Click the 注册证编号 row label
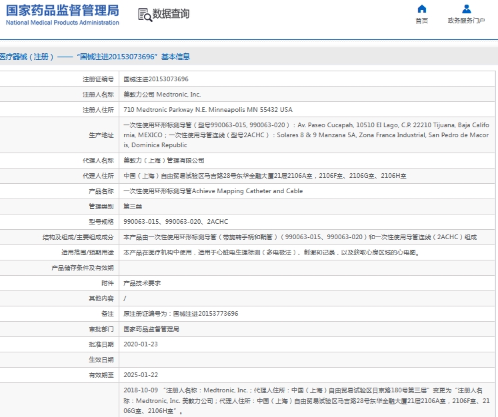Screen dimensions: 498x417 tap(98, 79)
